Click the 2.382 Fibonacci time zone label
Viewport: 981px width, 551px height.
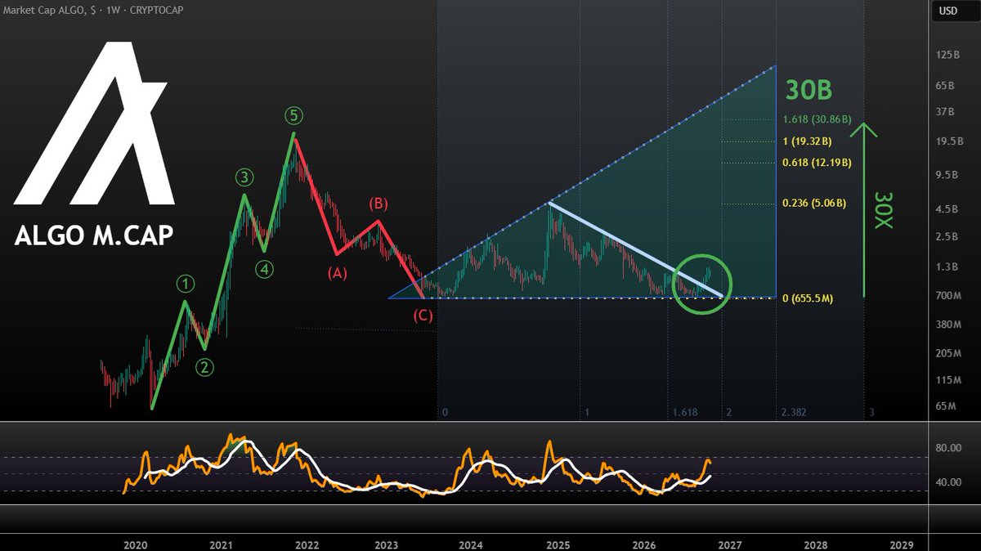point(793,413)
